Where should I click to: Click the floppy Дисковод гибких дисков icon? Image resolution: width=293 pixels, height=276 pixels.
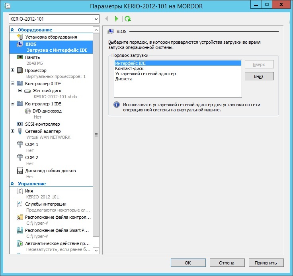click(x=20, y=171)
